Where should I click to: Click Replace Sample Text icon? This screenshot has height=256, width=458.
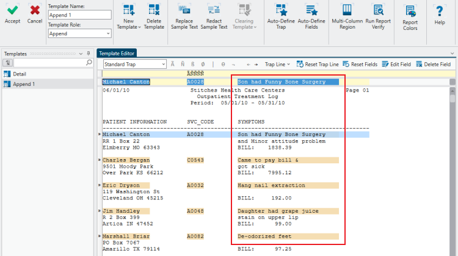point(184,10)
